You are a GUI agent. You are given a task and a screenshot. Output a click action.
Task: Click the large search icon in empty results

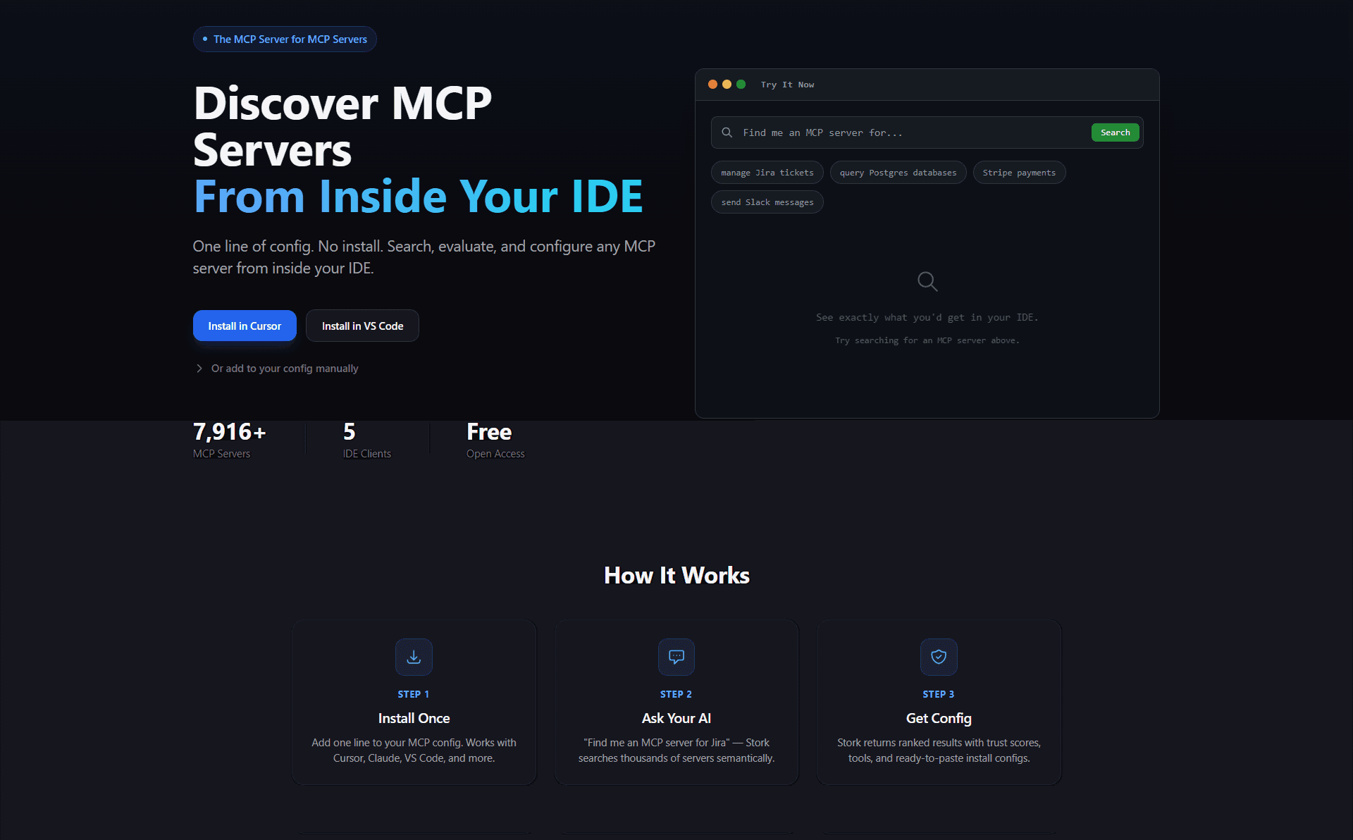[x=927, y=281]
